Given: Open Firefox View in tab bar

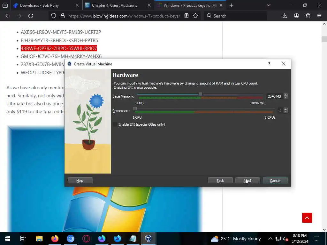Looking at the screenshot, I should click(5, 5).
